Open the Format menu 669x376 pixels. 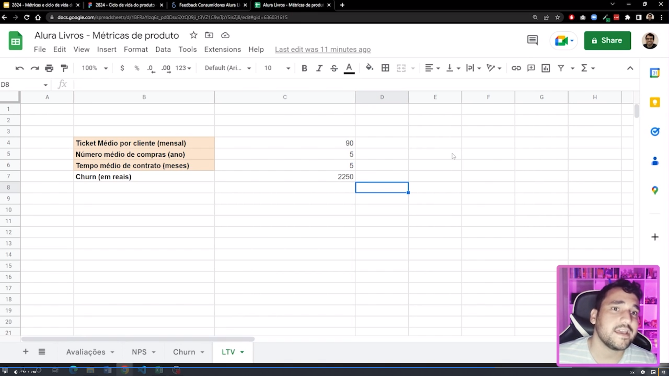[136, 49]
